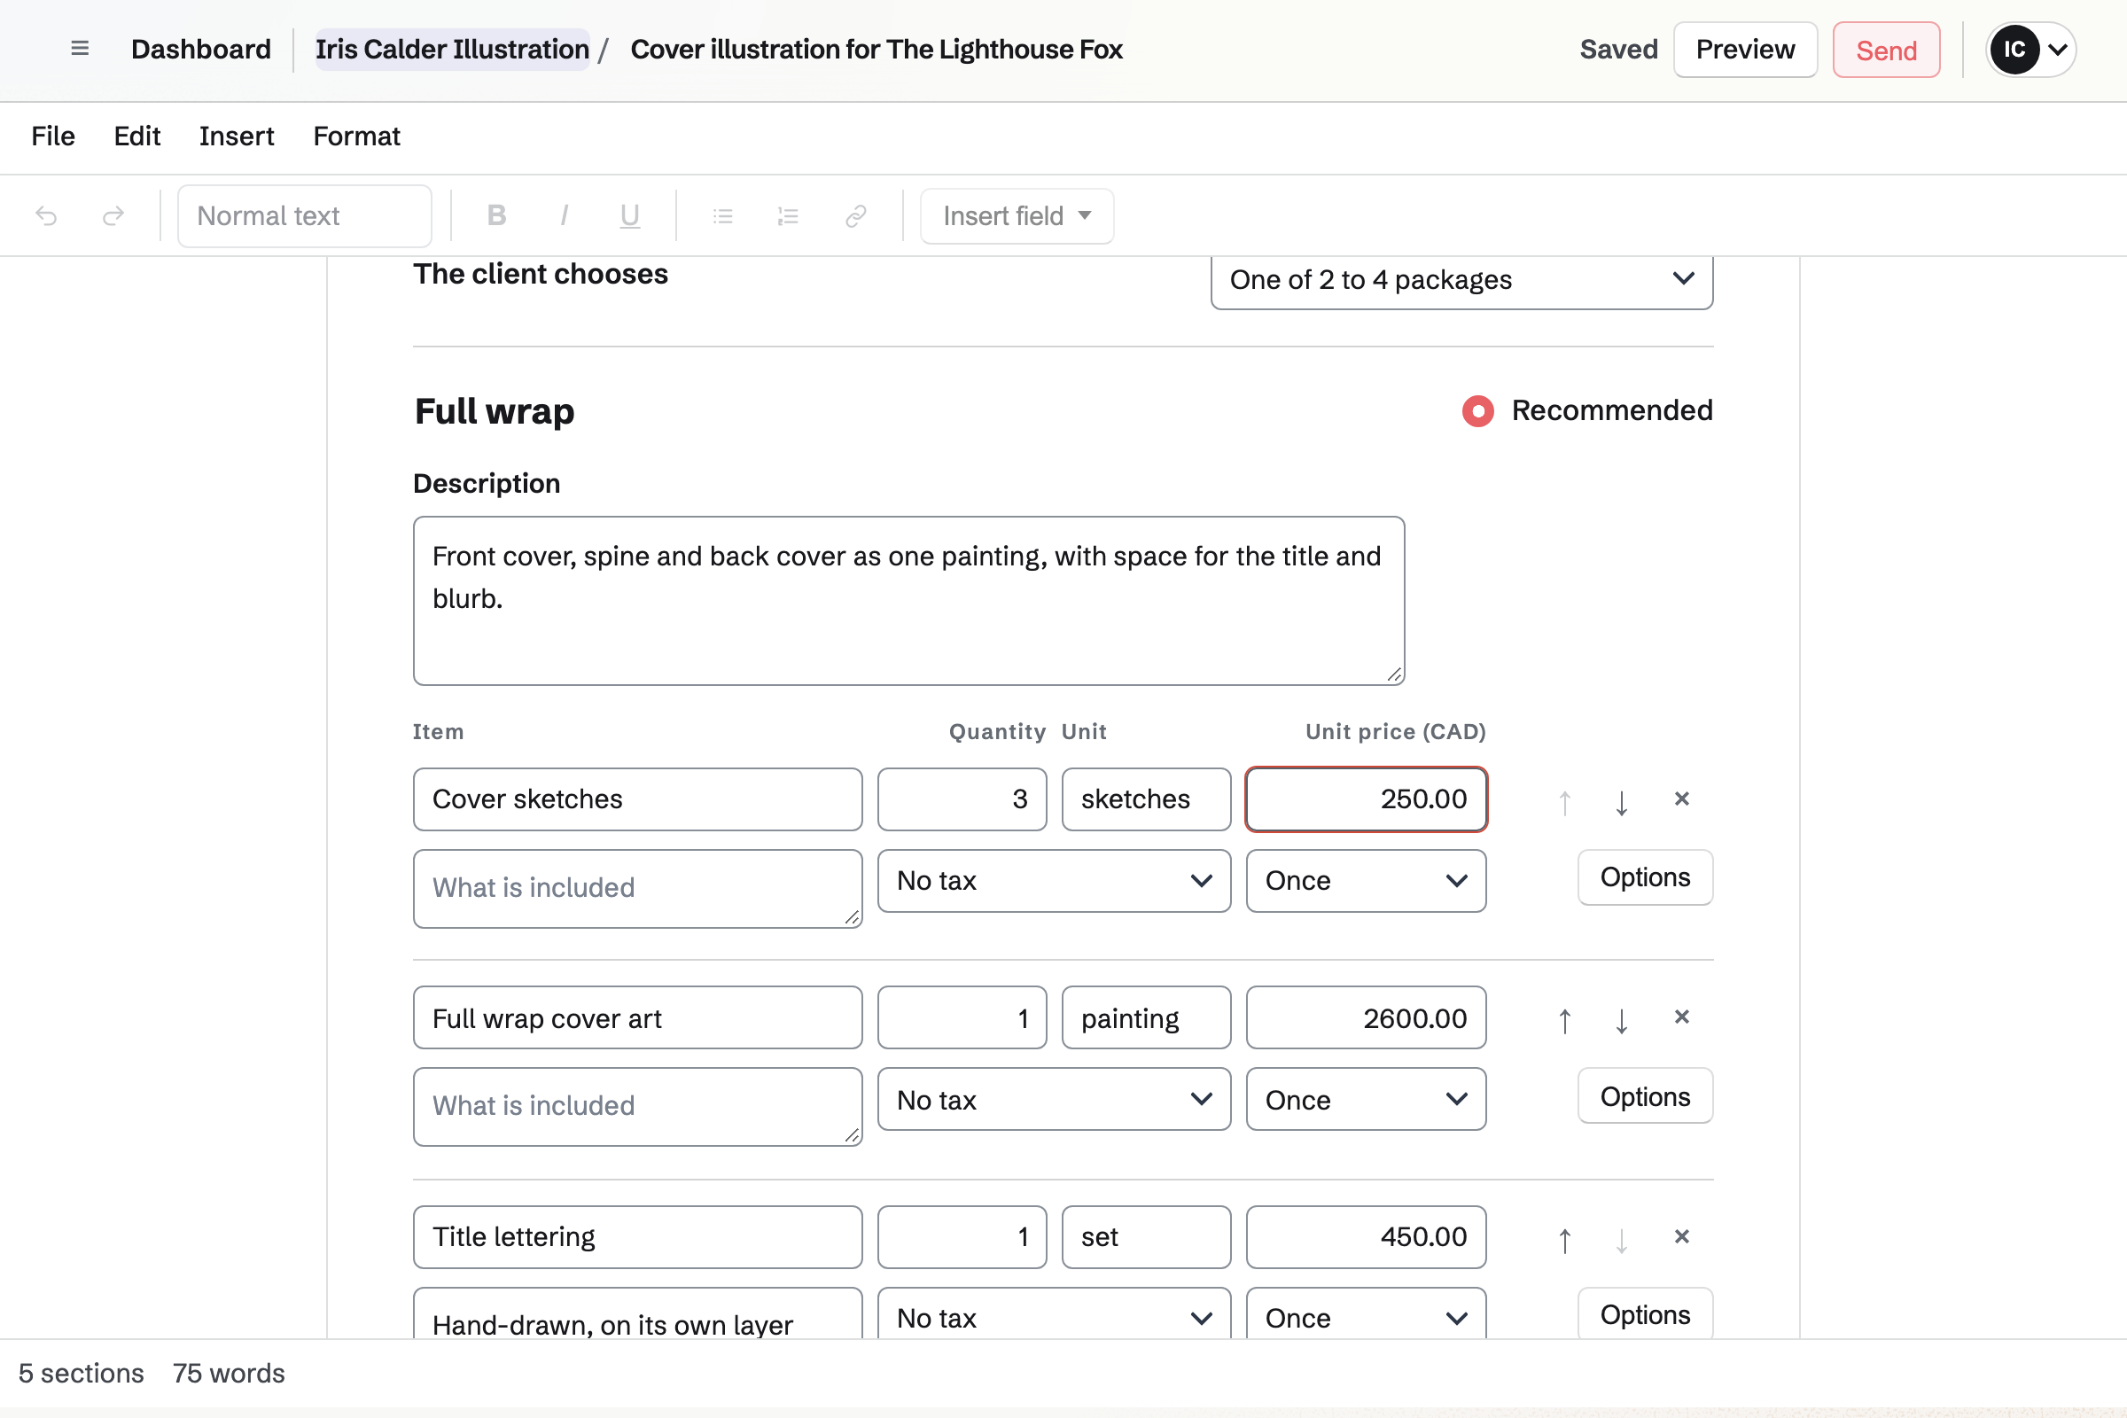Click the Send button

pos(1886,49)
